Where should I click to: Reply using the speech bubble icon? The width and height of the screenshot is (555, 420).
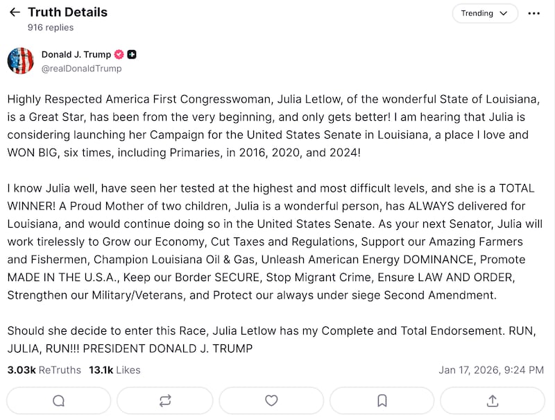point(59,401)
